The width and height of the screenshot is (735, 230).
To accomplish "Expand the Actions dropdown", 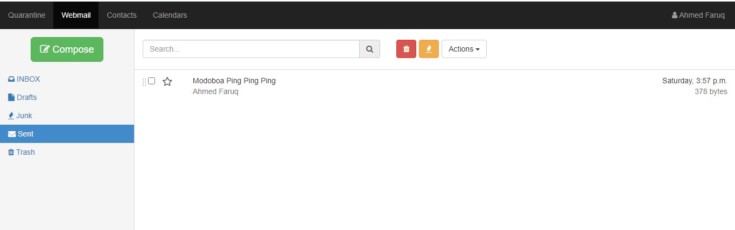I will (x=464, y=49).
